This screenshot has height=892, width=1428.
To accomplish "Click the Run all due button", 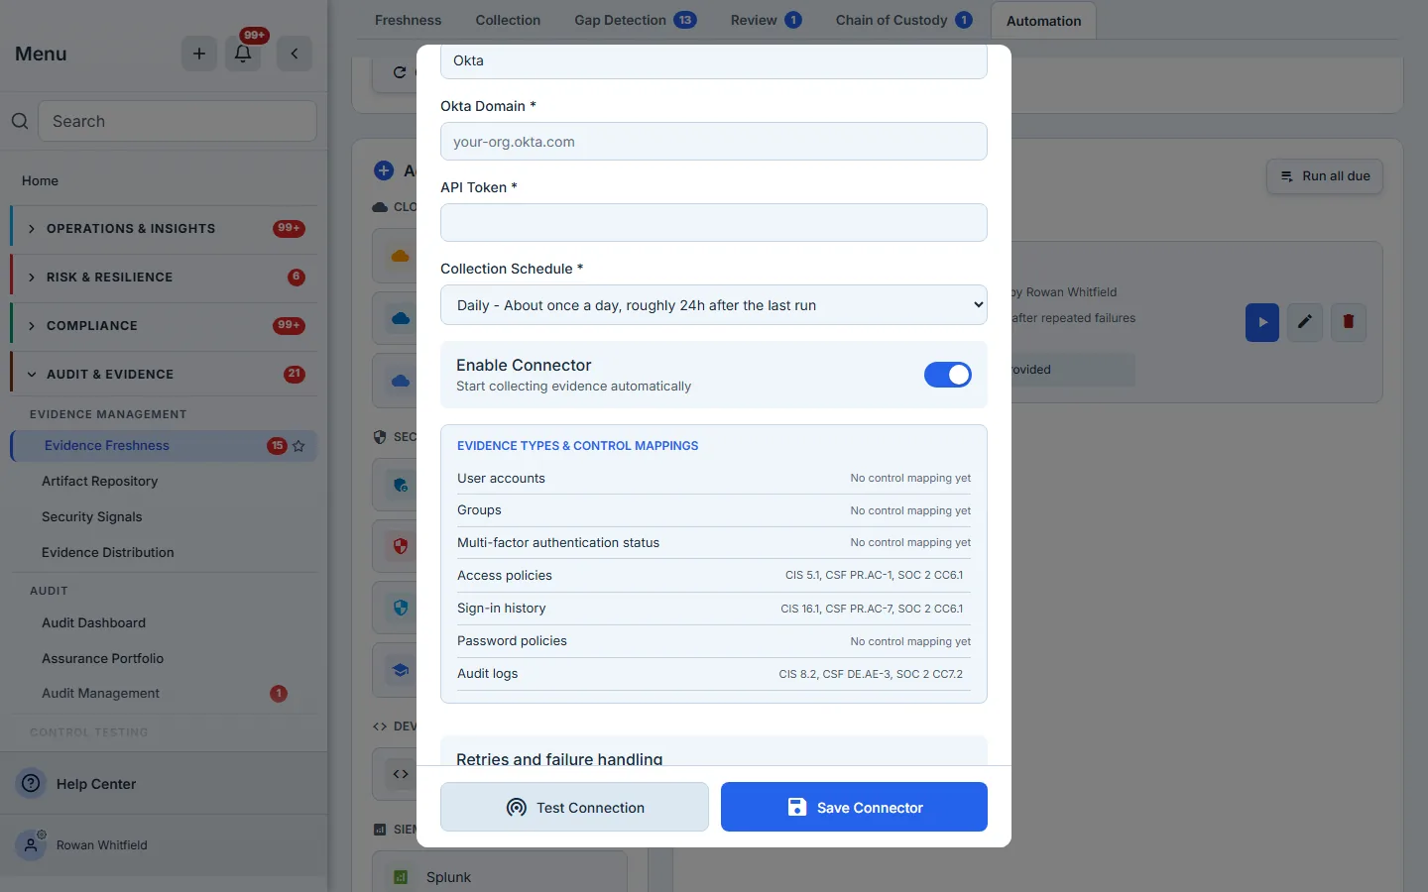I will pos(1325,176).
